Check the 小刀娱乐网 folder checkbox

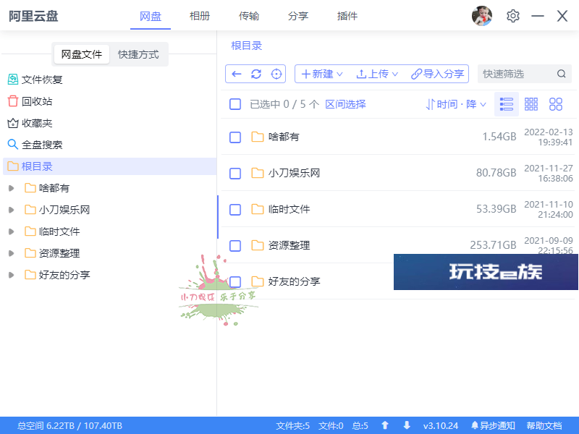pos(235,174)
